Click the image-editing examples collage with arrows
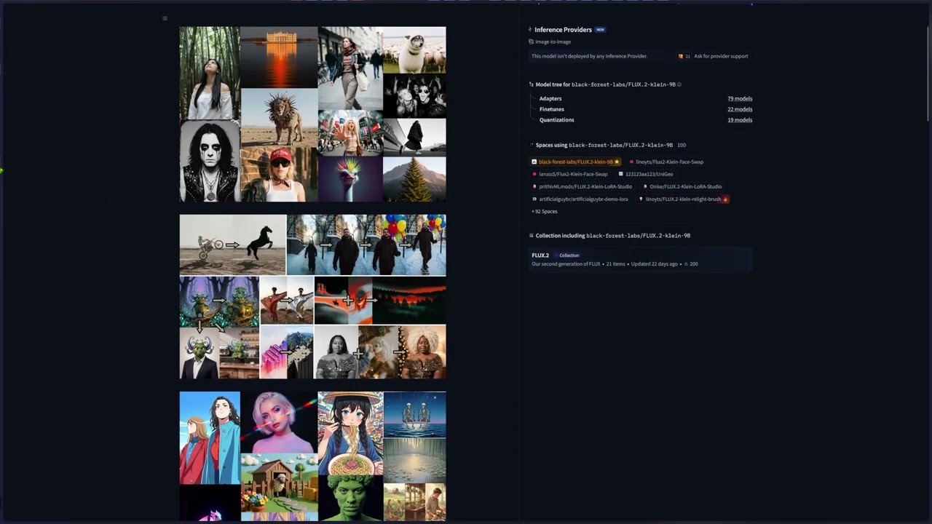This screenshot has height=524, width=932. coord(313,296)
